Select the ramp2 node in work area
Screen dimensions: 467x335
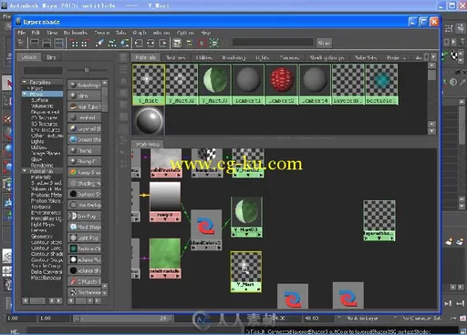point(165,202)
